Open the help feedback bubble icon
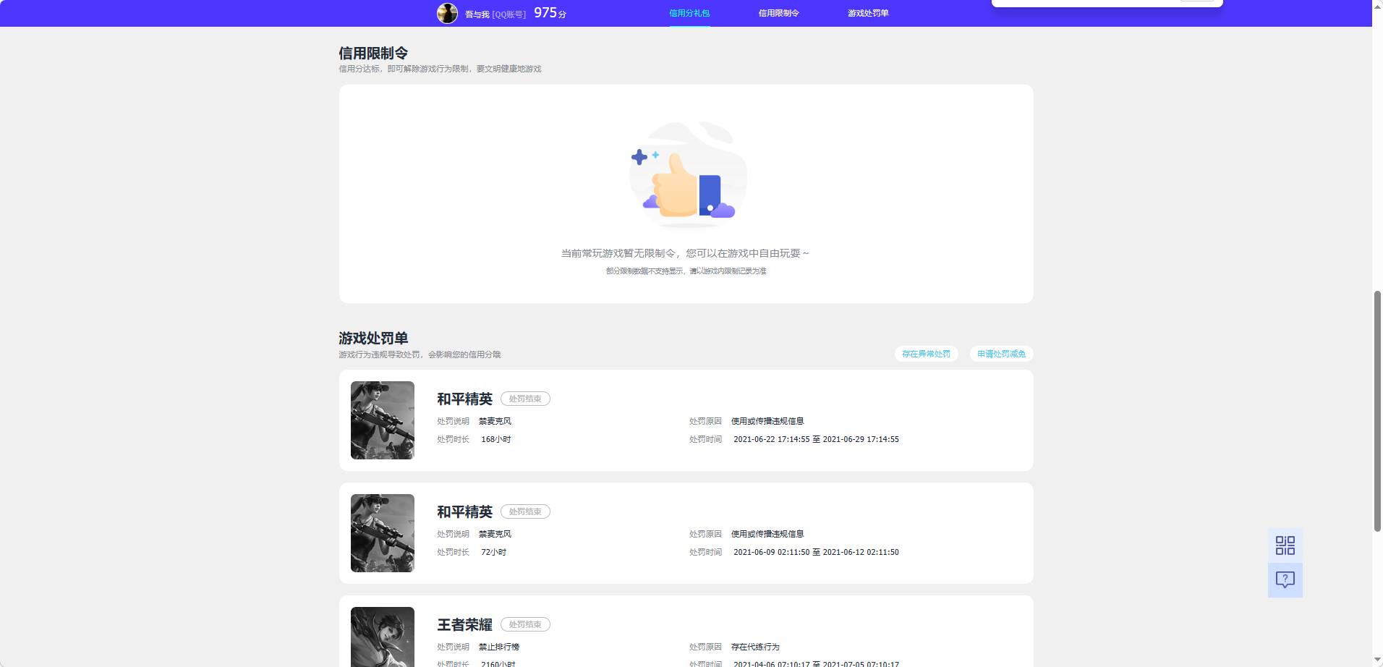The height and width of the screenshot is (667, 1383). pos(1284,579)
